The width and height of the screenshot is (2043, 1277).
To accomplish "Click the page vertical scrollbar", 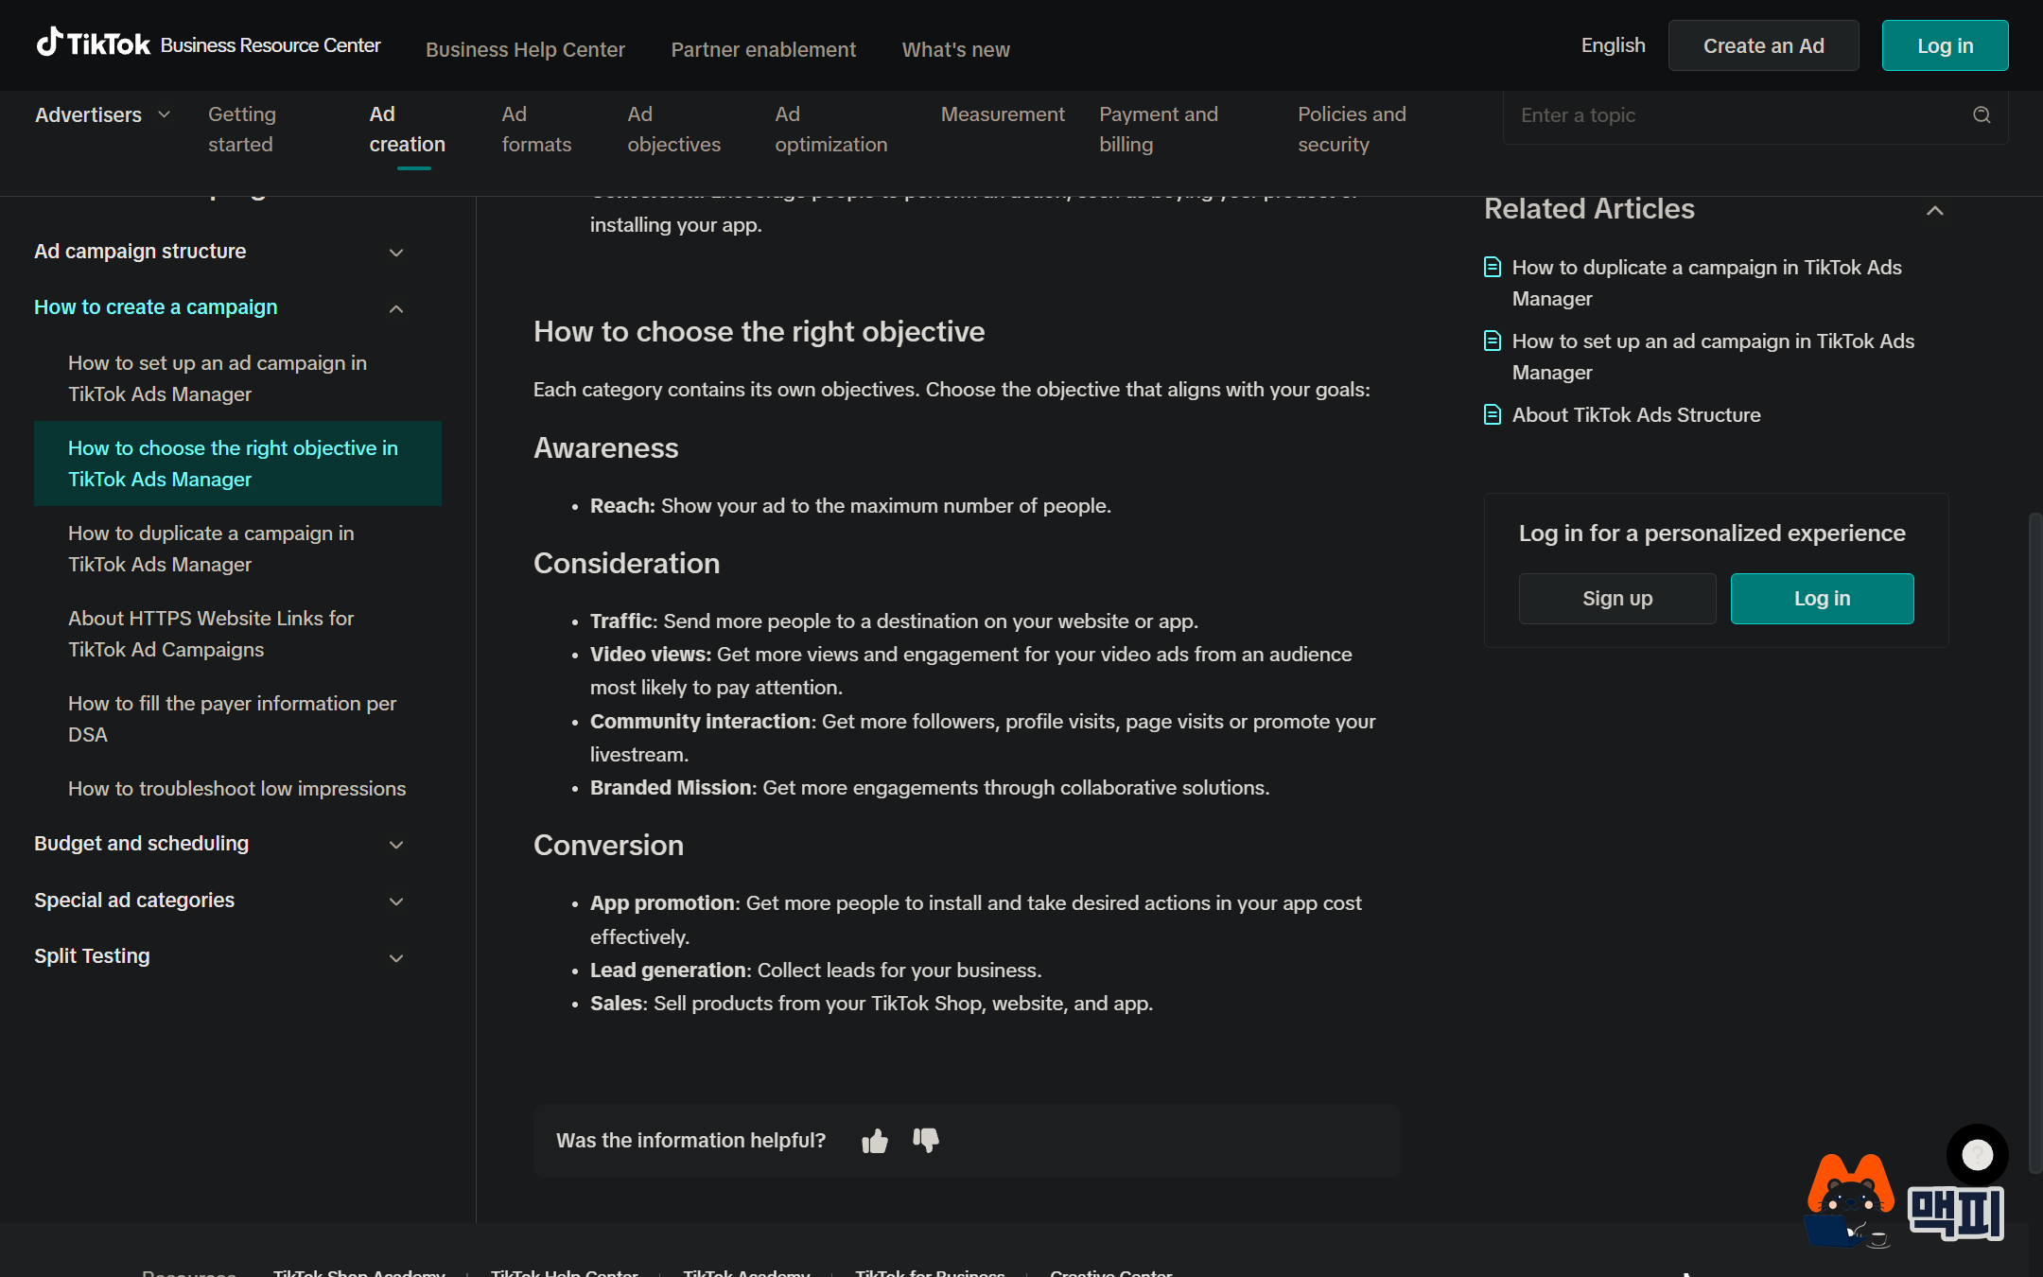I will [2034, 842].
